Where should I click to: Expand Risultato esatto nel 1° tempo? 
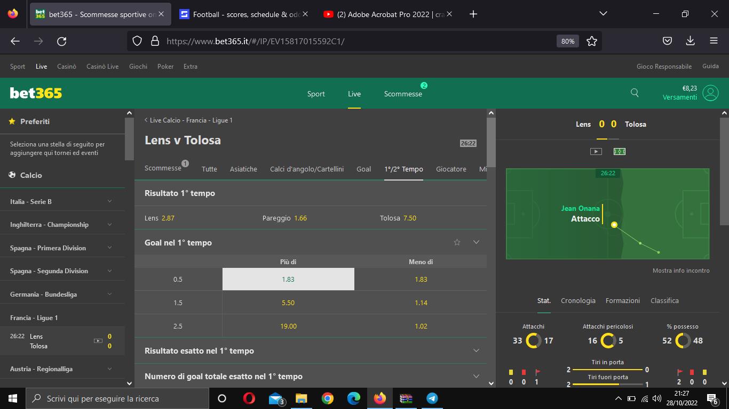click(476, 350)
